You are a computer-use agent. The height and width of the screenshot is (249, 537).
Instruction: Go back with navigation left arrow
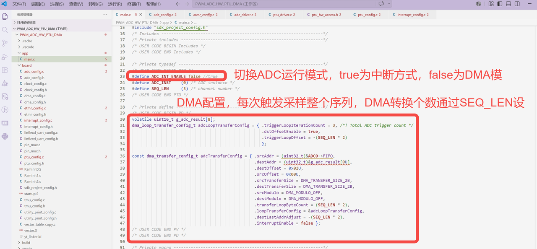178,4
